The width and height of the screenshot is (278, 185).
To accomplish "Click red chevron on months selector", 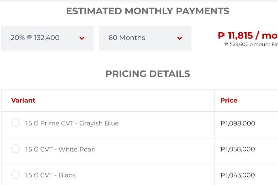I will (179, 38).
